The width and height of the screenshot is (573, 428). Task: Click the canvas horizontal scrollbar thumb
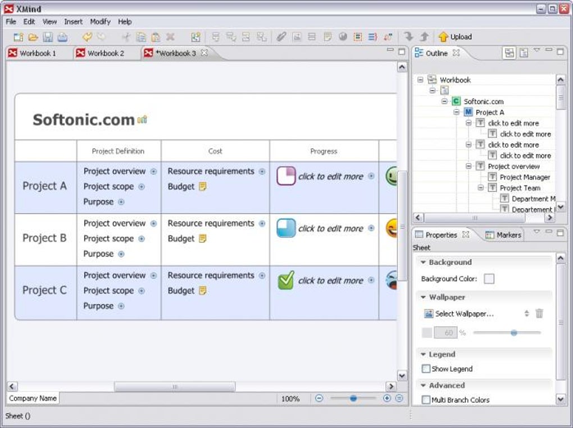pyautogui.click(x=175, y=386)
